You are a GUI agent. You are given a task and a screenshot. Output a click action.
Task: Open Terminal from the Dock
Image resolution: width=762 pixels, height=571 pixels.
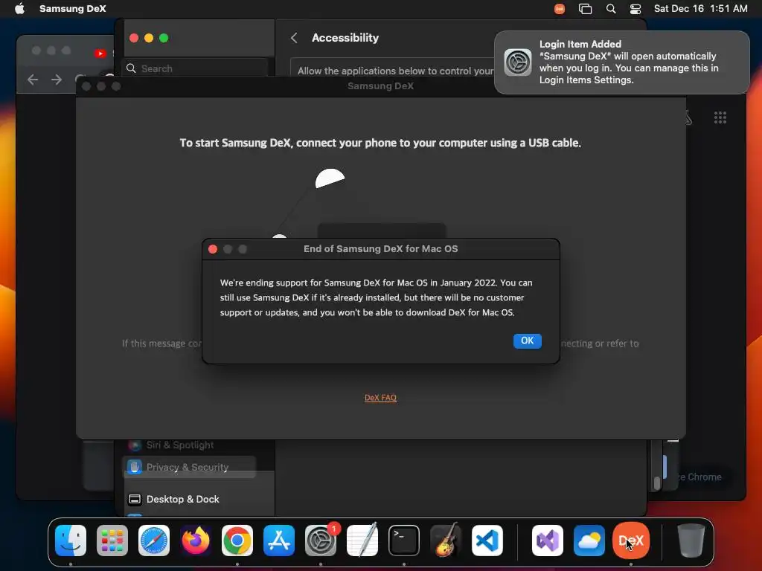pyautogui.click(x=404, y=541)
